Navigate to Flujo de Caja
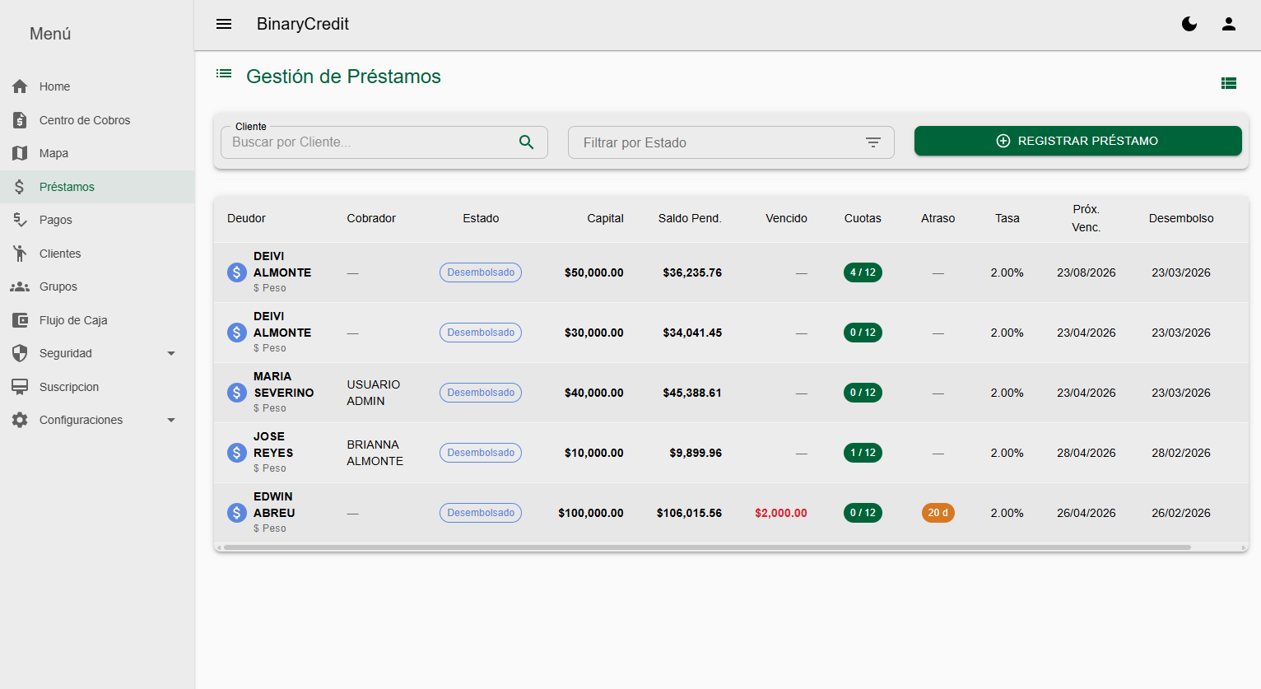Screen dimensions: 1261x689 (97, 320)
